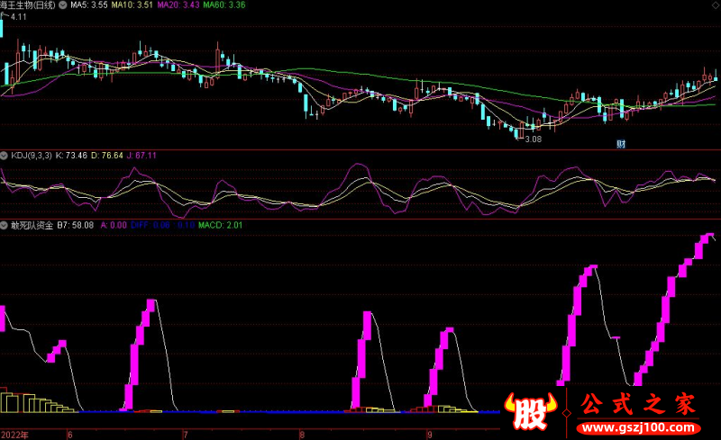721x440 pixels.
Task: Select the K: 73.46 value
Action: pos(71,156)
